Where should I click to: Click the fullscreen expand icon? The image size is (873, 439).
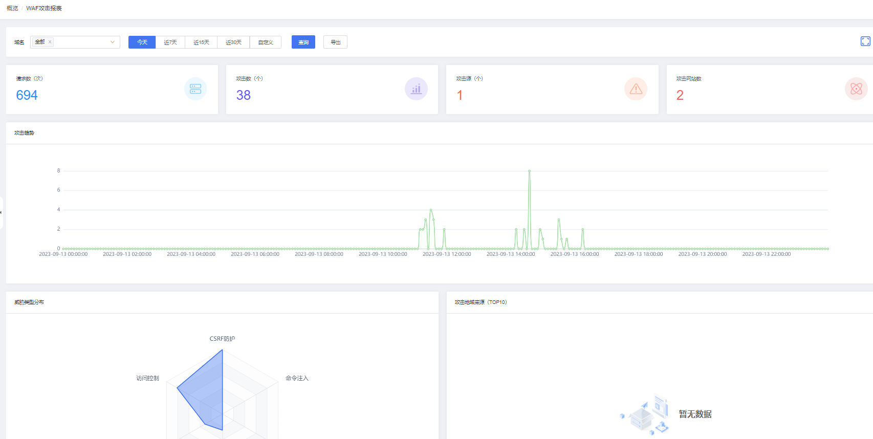pos(865,41)
